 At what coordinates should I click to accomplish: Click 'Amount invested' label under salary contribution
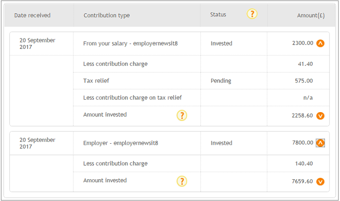(105, 115)
